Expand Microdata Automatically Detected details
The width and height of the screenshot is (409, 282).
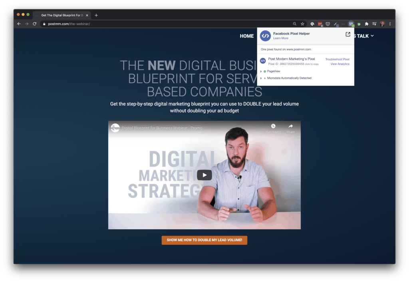[261, 78]
